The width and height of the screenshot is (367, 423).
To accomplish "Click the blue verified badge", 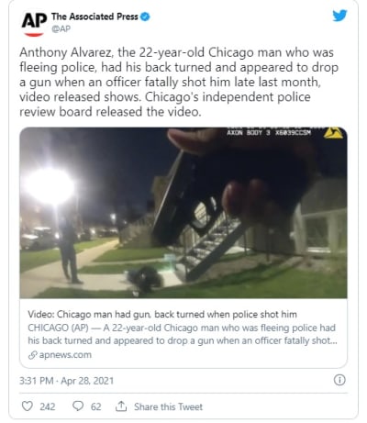I will (145, 17).
